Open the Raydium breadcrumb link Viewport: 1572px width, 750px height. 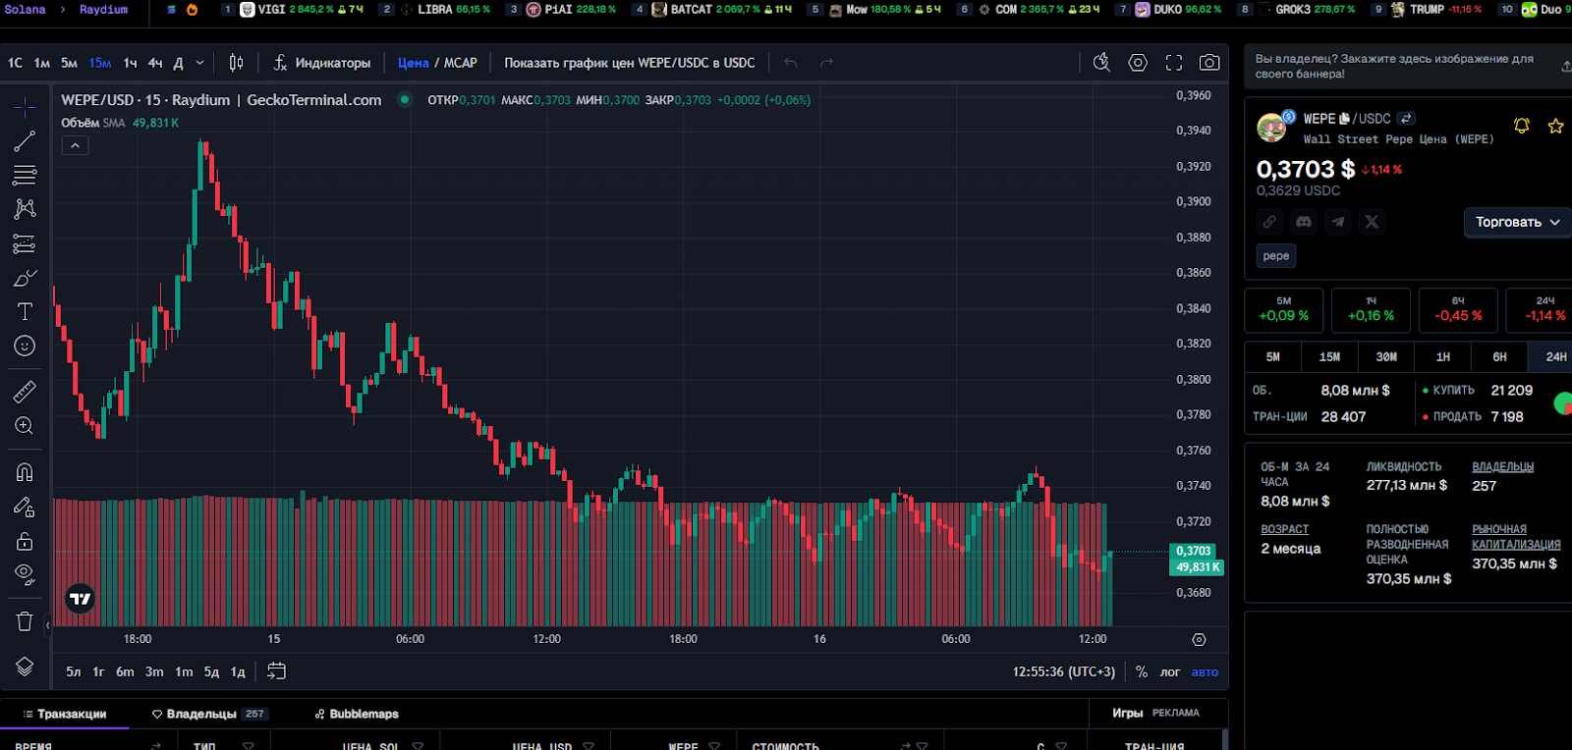[x=103, y=10]
